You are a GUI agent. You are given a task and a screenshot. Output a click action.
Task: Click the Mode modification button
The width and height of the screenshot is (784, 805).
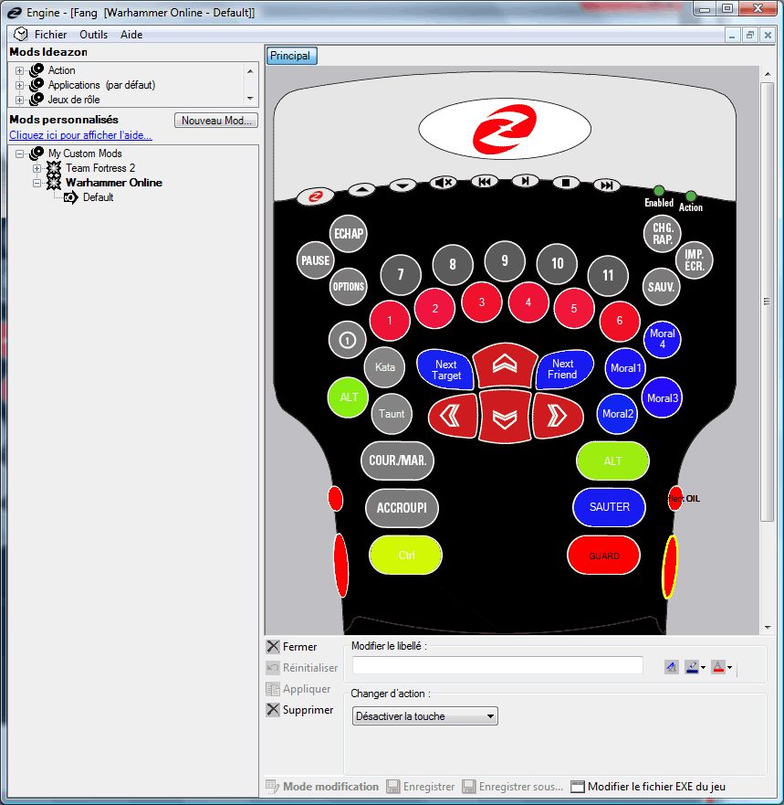pyautogui.click(x=322, y=787)
